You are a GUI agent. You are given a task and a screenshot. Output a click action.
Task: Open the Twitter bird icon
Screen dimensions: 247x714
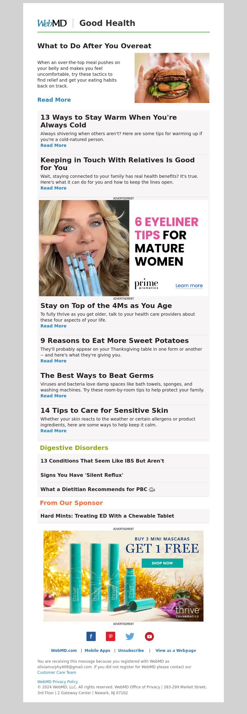pos(130,636)
